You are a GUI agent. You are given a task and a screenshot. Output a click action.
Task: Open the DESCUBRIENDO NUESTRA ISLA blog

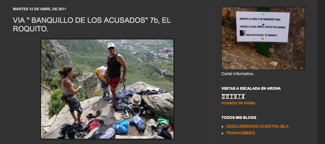pos(257,126)
